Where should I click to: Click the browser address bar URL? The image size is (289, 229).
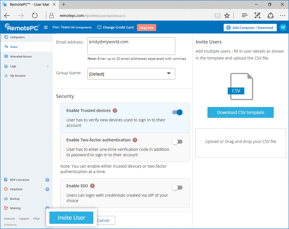(92, 16)
